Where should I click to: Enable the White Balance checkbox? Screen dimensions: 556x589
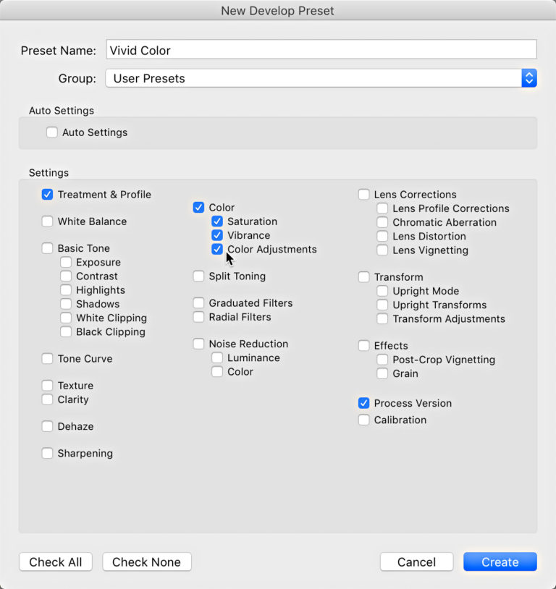pos(47,221)
